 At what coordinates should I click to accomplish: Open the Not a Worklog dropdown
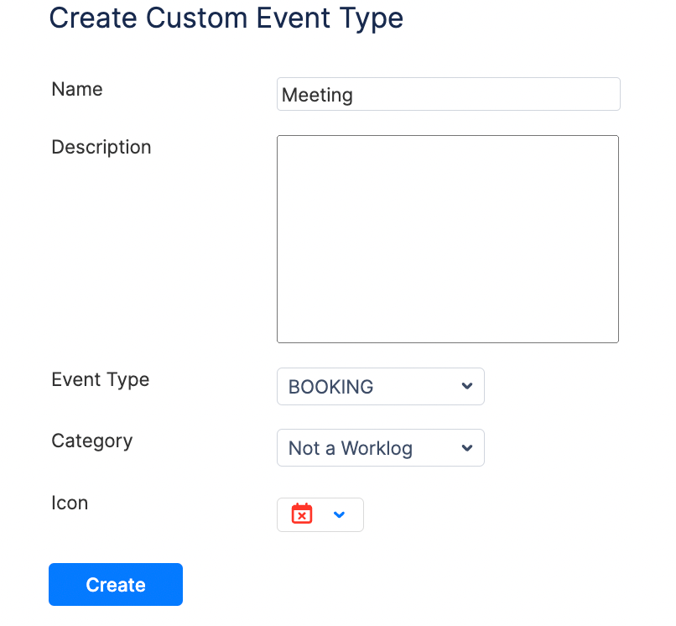pos(380,448)
